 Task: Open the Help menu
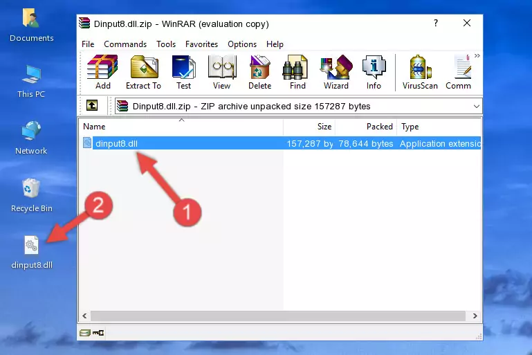[x=275, y=44]
